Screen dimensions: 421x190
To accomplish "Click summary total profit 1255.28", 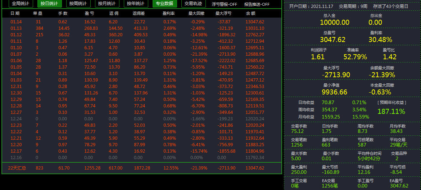I will pos(92,168).
